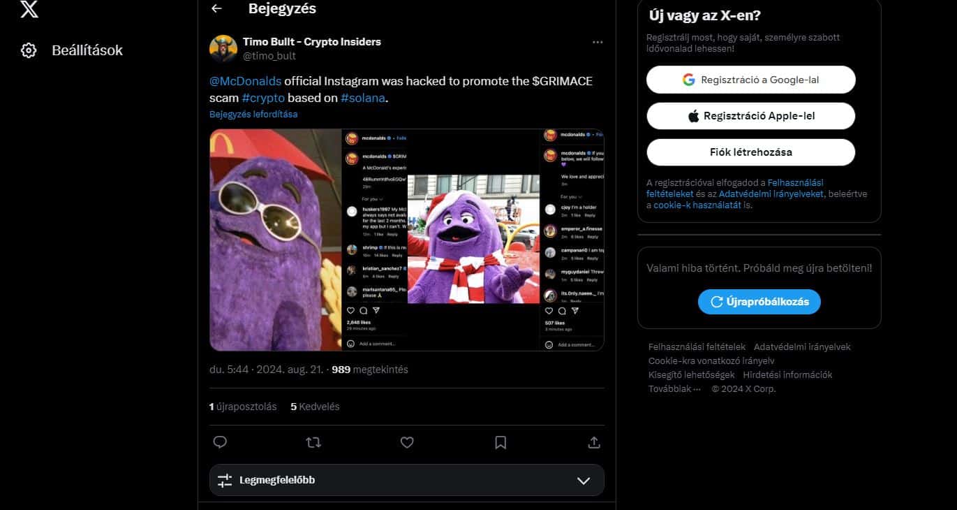The height and width of the screenshot is (510, 957).
Task: Share the post via the upload icon
Action: [x=593, y=442]
